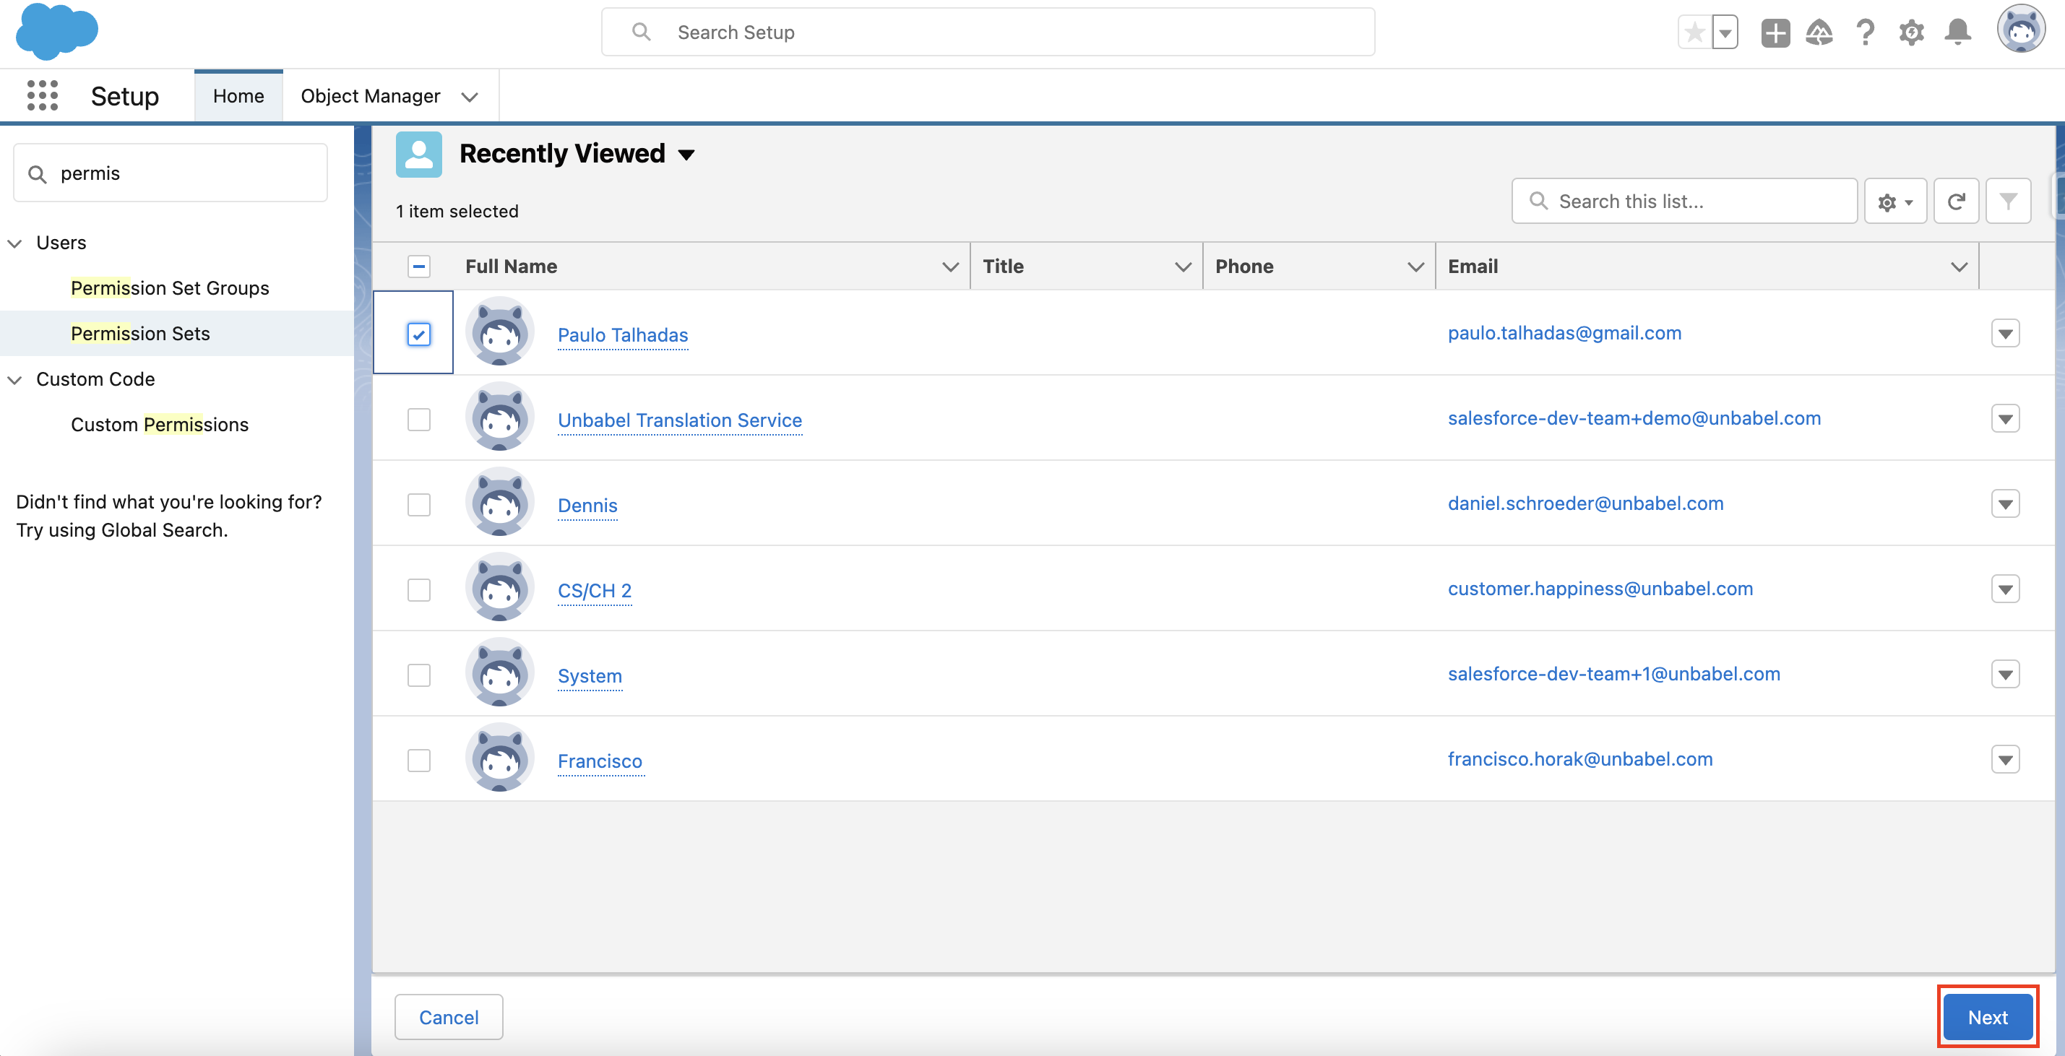Open the user profile avatar menu
2065x1056 pixels.
click(2020, 30)
